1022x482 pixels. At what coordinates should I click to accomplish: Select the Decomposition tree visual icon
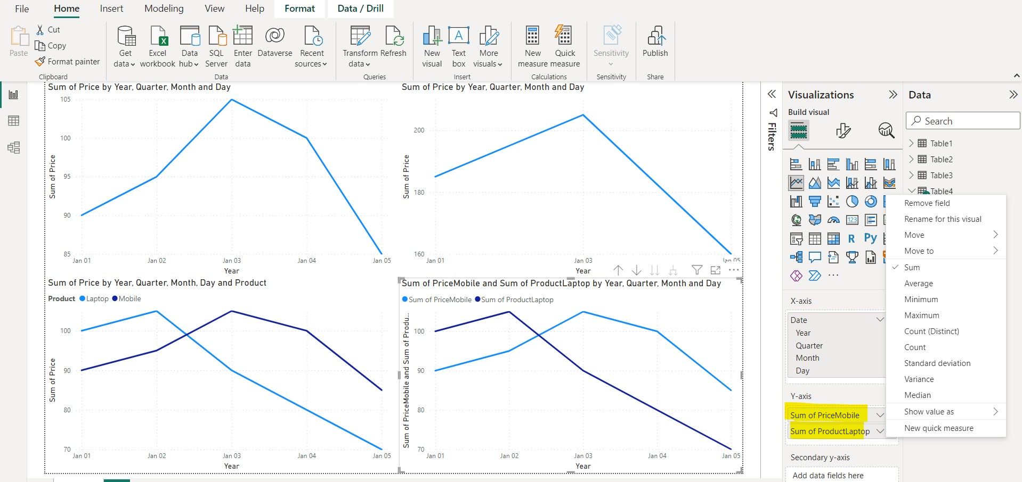click(x=796, y=257)
